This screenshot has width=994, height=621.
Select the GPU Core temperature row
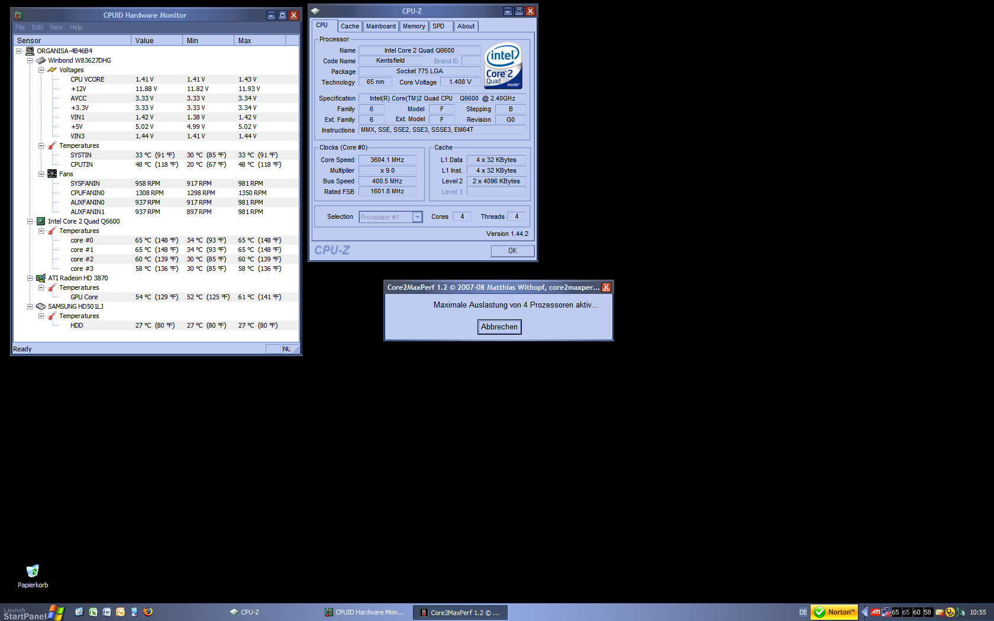(156, 297)
